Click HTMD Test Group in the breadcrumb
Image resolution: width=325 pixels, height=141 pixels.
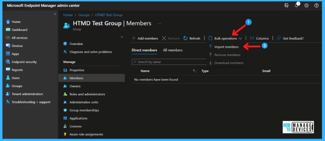pos(109,15)
